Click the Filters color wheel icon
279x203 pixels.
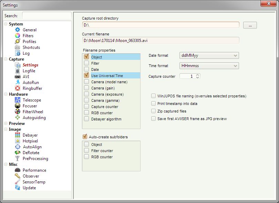[18, 36]
